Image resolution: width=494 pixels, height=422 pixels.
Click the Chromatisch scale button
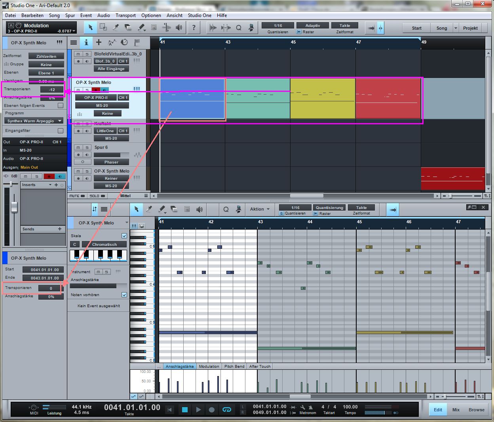104,245
